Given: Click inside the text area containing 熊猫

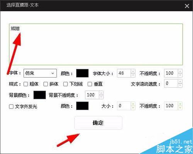Looking at the screenshot, I should (x=96, y=44).
